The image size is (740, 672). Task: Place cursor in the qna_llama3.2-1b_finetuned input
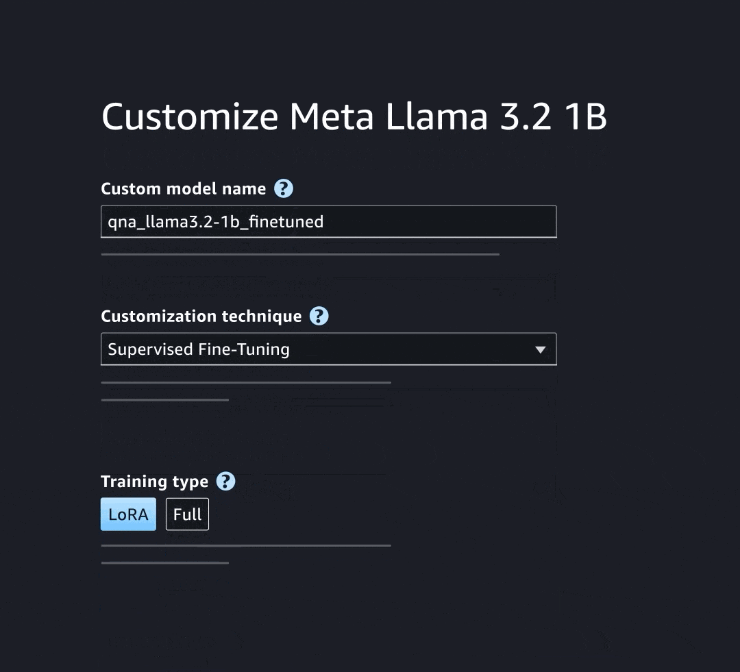click(329, 221)
